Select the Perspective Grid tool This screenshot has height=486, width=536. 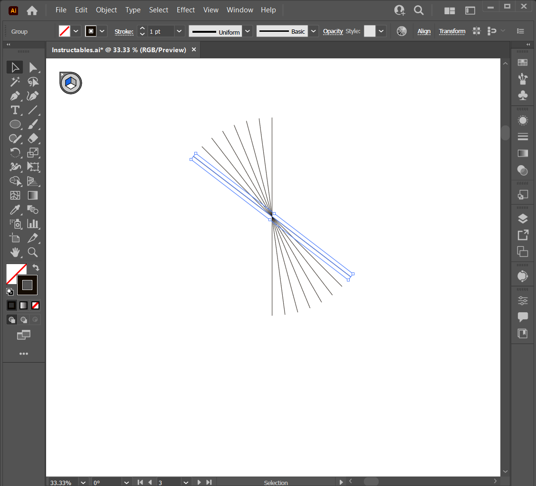click(33, 181)
